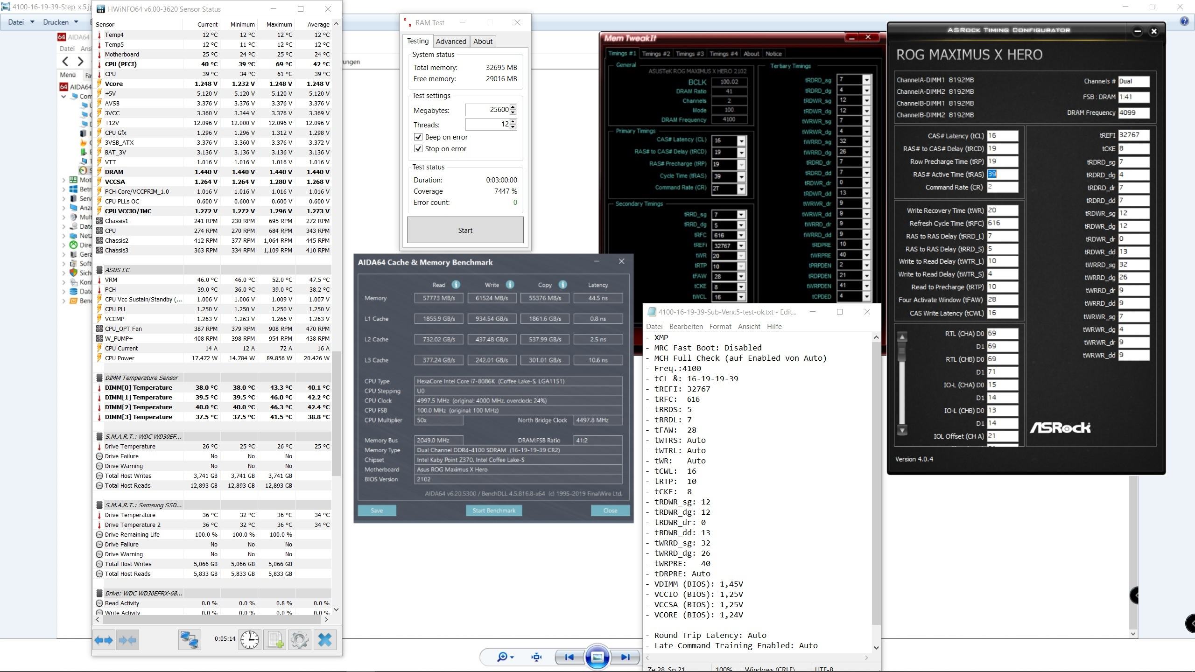The image size is (1195, 672).
Task: Click Start button in RAM Test
Action: coord(465,230)
